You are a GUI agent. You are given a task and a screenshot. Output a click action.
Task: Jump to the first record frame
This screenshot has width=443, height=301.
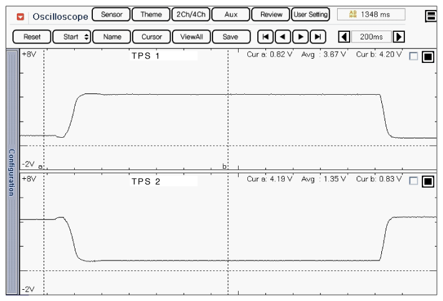tap(265, 37)
